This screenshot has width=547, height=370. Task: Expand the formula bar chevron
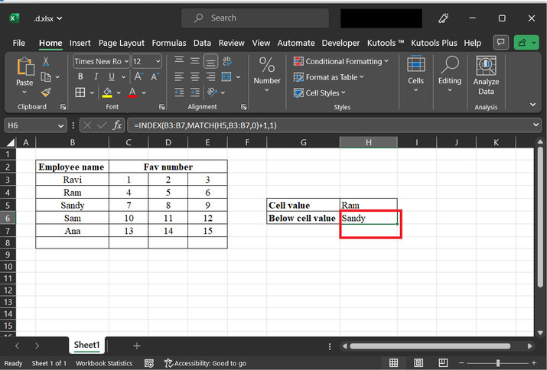pos(537,125)
